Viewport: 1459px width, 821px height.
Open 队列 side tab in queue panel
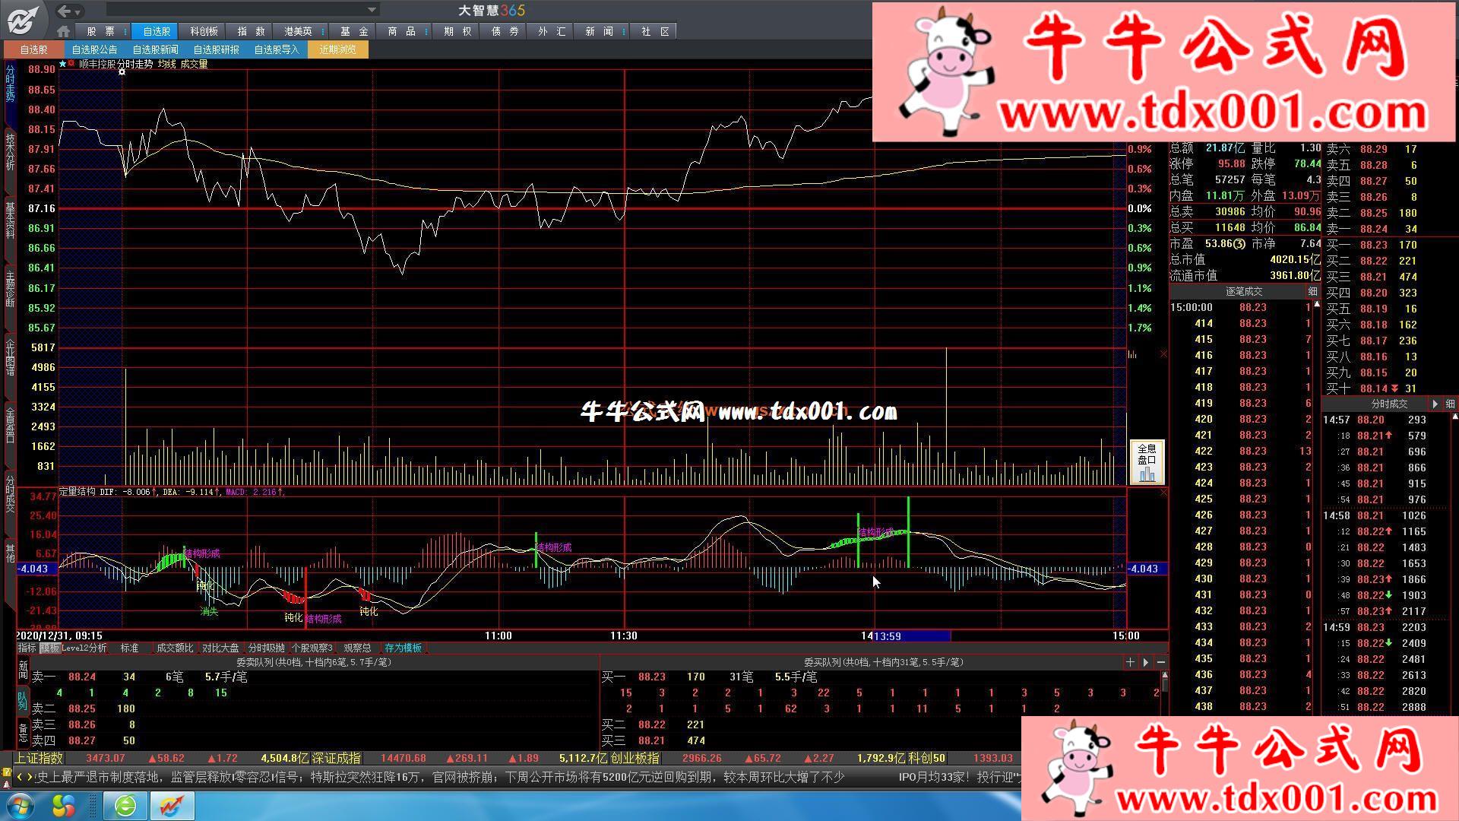[23, 700]
